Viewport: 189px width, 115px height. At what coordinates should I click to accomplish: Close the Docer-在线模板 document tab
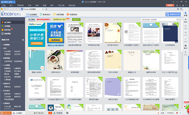(43, 9)
